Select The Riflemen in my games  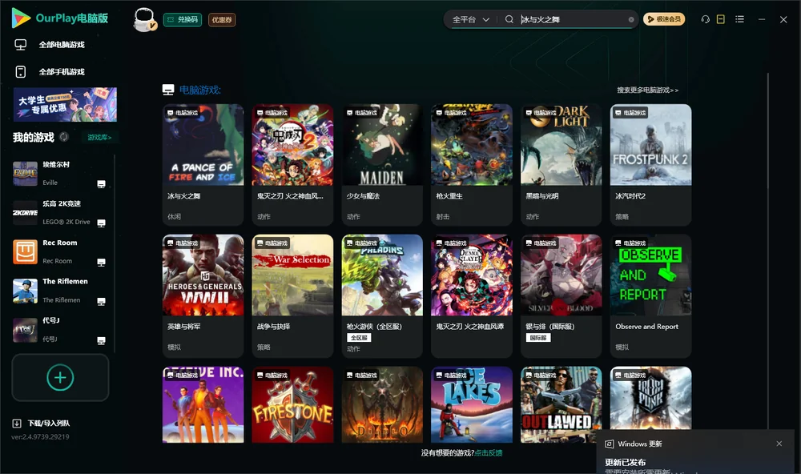60,291
